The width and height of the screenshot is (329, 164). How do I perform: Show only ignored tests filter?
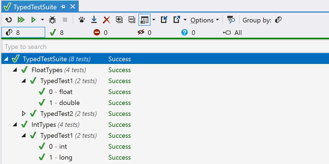(144, 33)
